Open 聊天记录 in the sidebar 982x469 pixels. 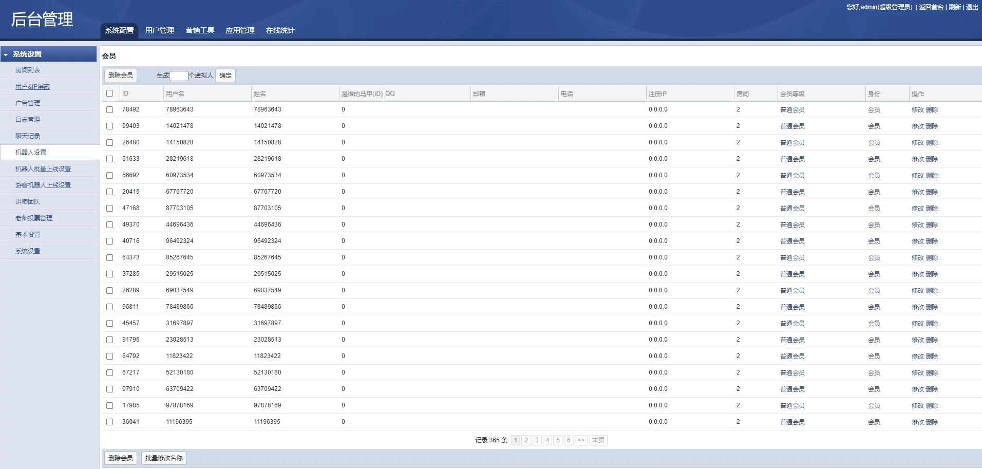pyautogui.click(x=28, y=136)
